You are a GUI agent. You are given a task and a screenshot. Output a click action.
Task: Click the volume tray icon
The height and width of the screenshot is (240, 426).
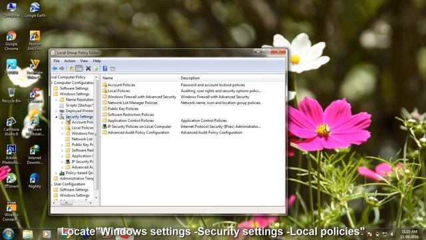point(392,234)
